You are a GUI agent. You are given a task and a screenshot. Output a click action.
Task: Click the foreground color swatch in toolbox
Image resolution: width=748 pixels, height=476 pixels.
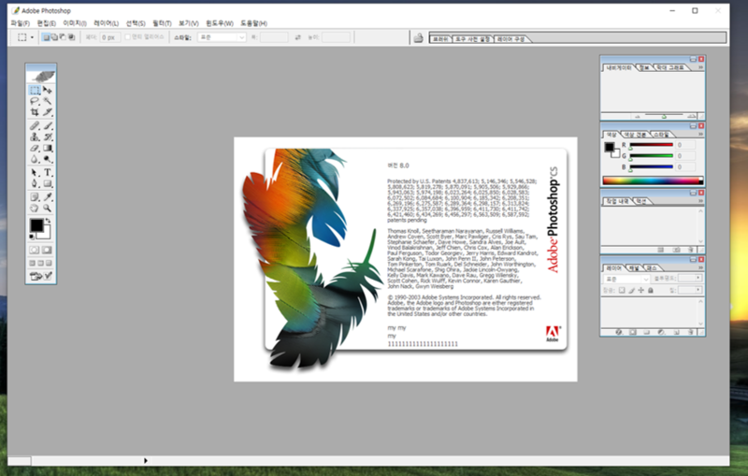(x=36, y=225)
